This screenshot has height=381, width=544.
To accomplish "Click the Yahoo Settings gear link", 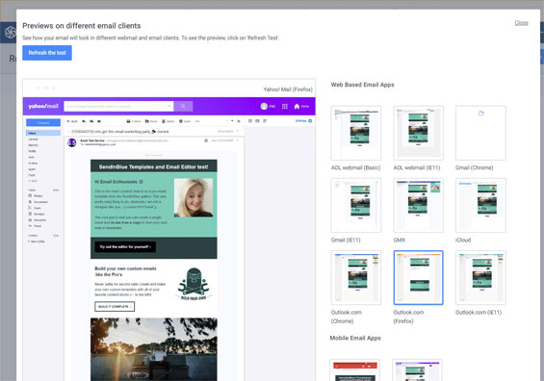I will (x=304, y=121).
